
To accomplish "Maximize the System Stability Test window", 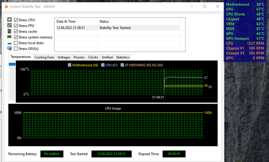I will coord(204,7).
